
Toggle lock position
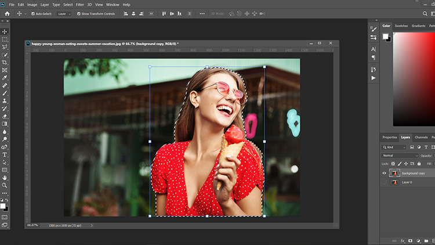pos(406,164)
